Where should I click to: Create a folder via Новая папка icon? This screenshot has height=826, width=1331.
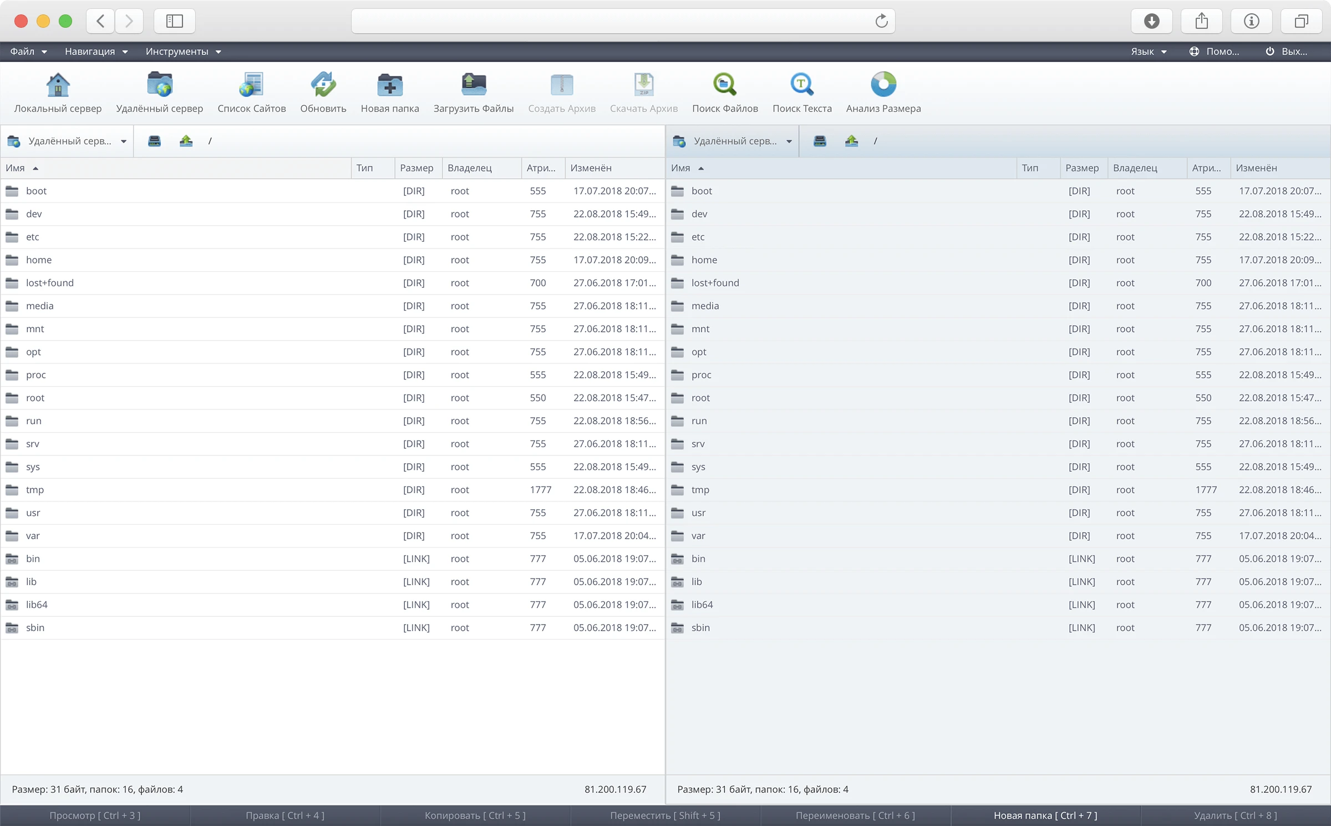(x=390, y=85)
